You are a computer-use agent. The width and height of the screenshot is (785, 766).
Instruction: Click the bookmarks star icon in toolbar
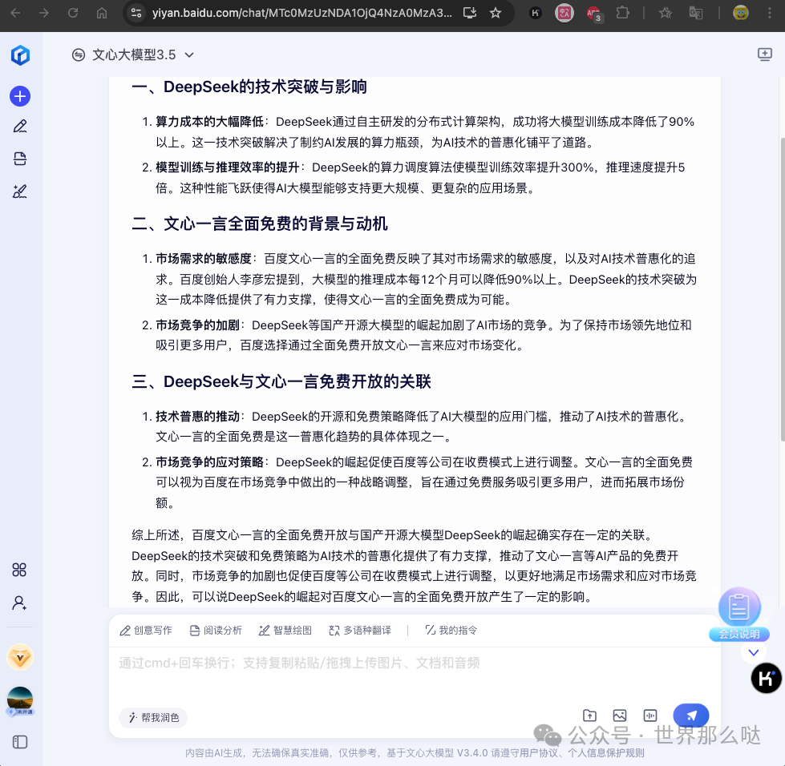click(x=666, y=13)
